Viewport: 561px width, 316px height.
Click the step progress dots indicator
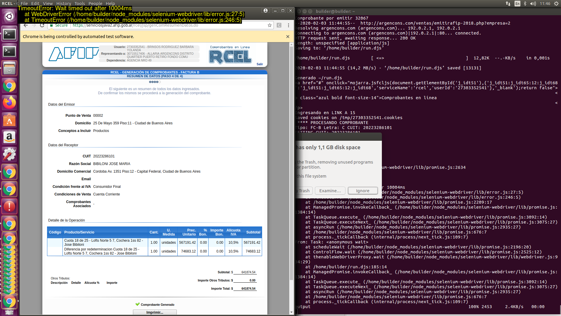pyautogui.click(x=155, y=82)
